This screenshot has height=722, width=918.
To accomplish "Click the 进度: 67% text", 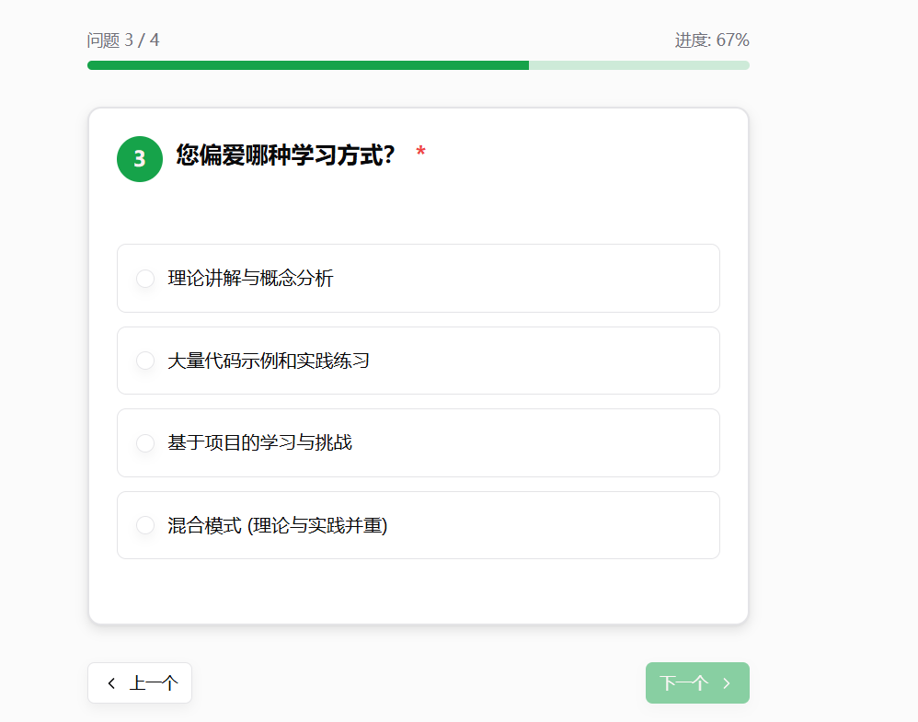I will tap(712, 40).
